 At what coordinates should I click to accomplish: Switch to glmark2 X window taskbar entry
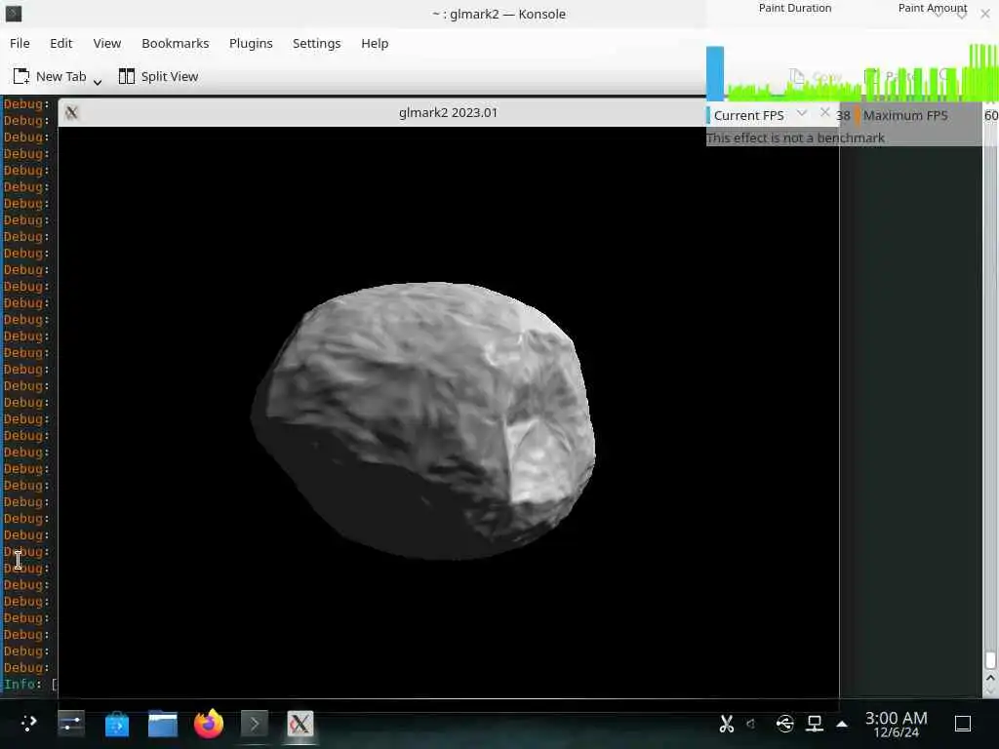click(x=300, y=724)
